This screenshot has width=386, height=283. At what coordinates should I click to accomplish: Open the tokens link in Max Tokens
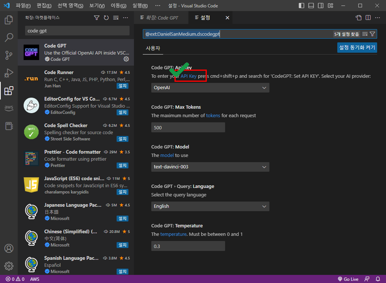point(213,116)
